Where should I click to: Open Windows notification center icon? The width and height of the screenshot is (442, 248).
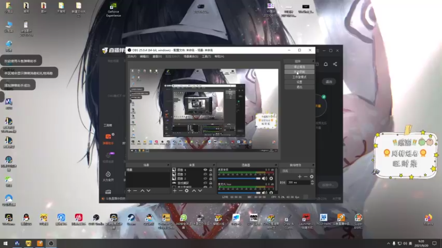(x=434, y=244)
